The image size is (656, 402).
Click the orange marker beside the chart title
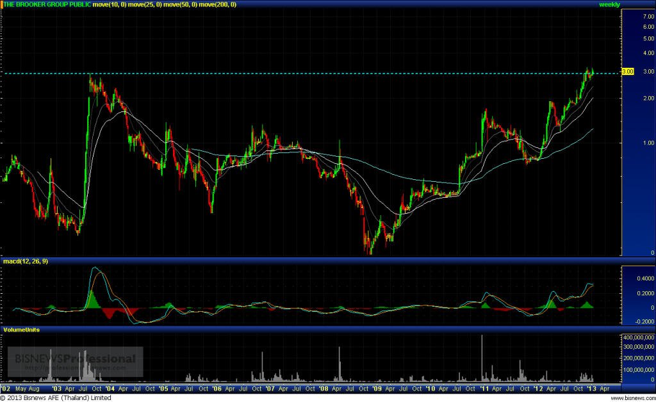pos(2,4)
